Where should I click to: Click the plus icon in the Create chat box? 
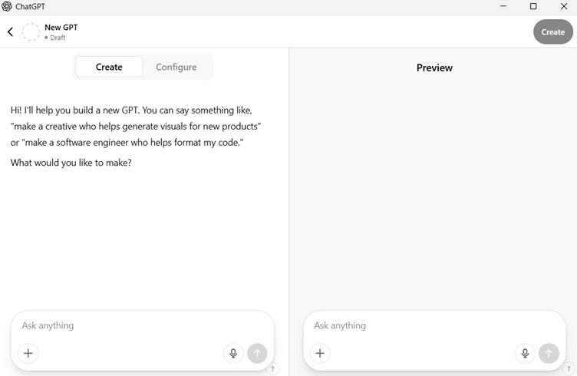(28, 353)
